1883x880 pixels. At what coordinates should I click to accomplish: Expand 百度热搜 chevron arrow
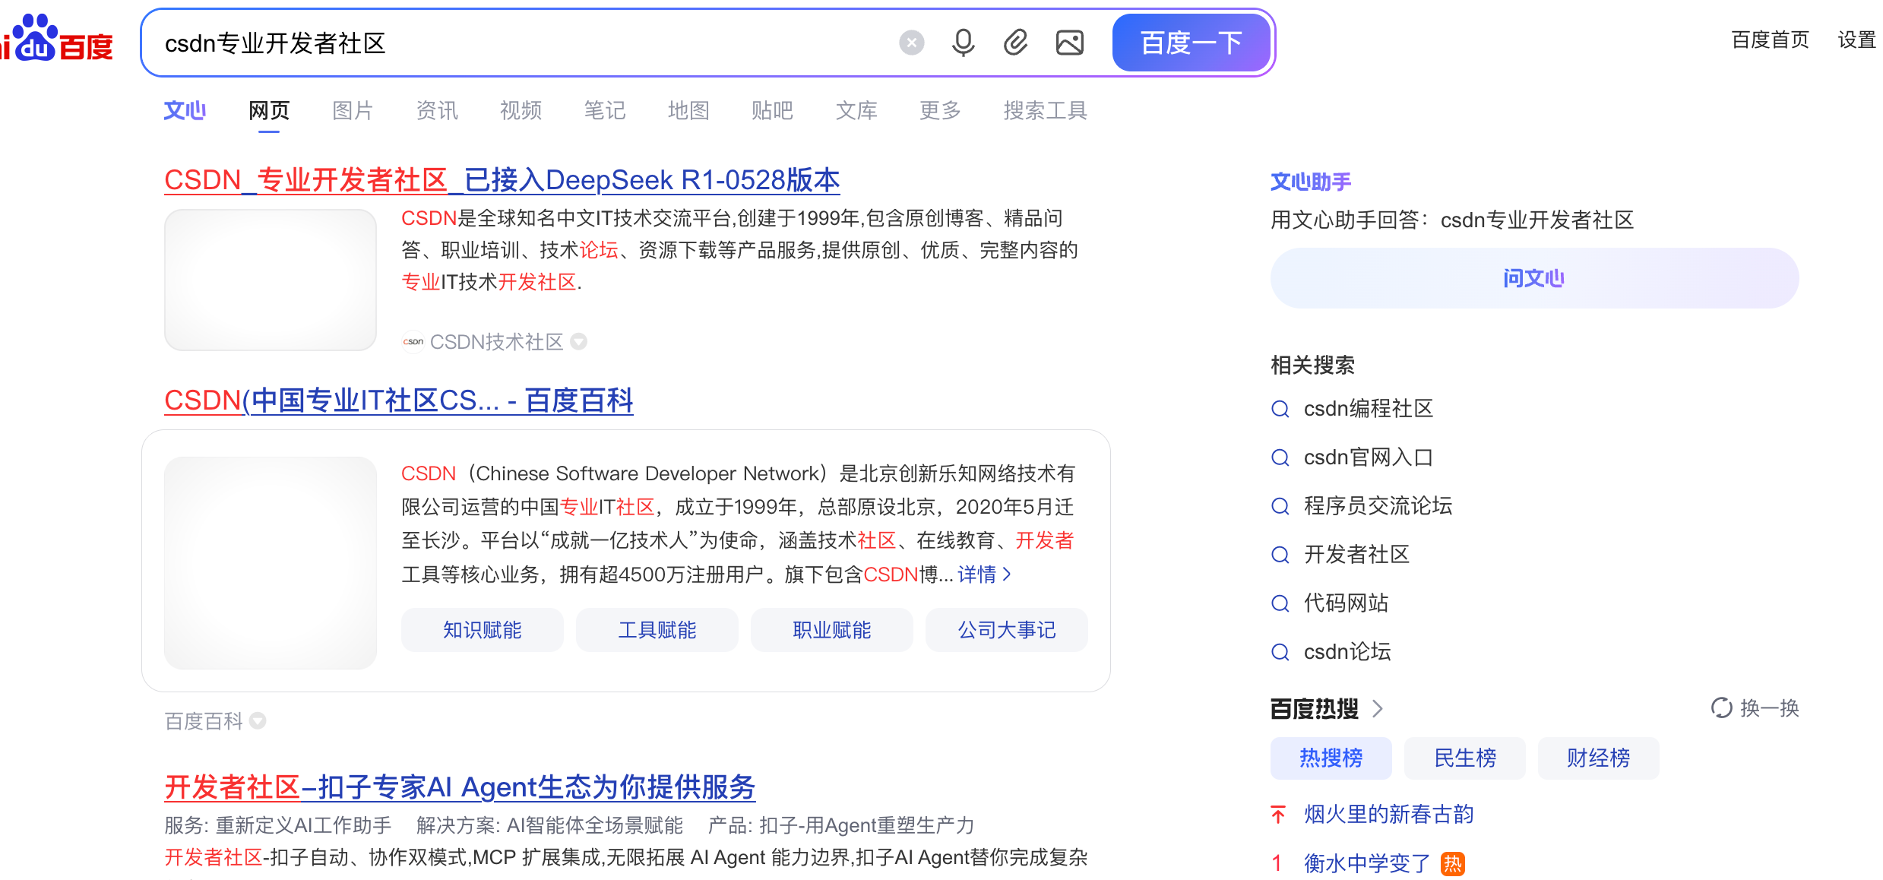(1378, 709)
